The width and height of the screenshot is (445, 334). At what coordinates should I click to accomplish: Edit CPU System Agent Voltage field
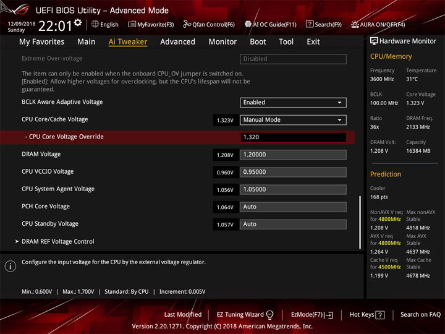[x=293, y=189]
